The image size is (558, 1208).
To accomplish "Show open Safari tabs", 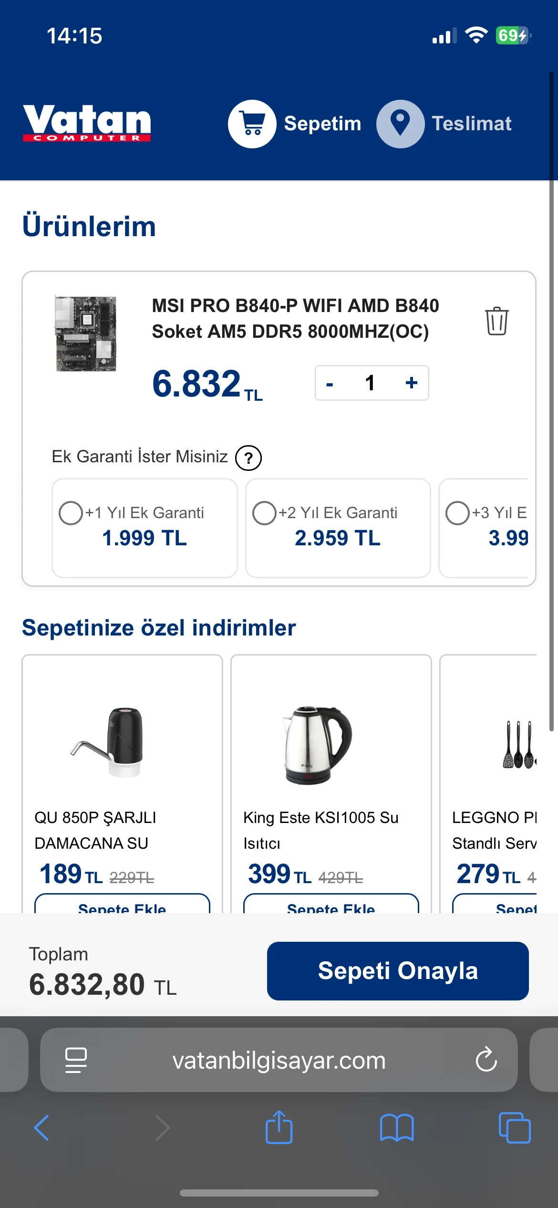I will (x=514, y=1128).
